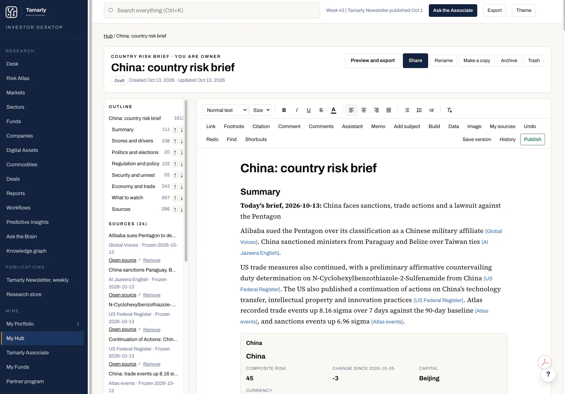This screenshot has height=394, width=565.
Task: Click the PDF floating icon
Action: (x=544, y=362)
